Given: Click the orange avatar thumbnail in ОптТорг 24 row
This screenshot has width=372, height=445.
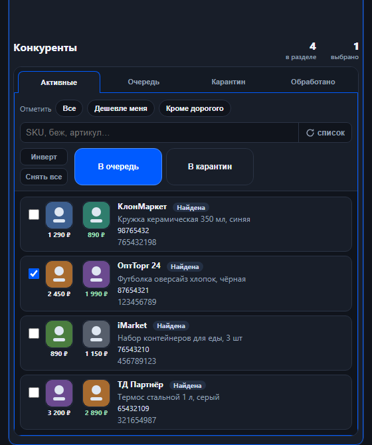Looking at the screenshot, I should coord(59,274).
